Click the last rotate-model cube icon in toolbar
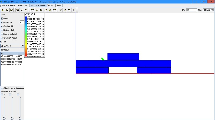This screenshot has width=215, height=120. [x=74, y=10]
